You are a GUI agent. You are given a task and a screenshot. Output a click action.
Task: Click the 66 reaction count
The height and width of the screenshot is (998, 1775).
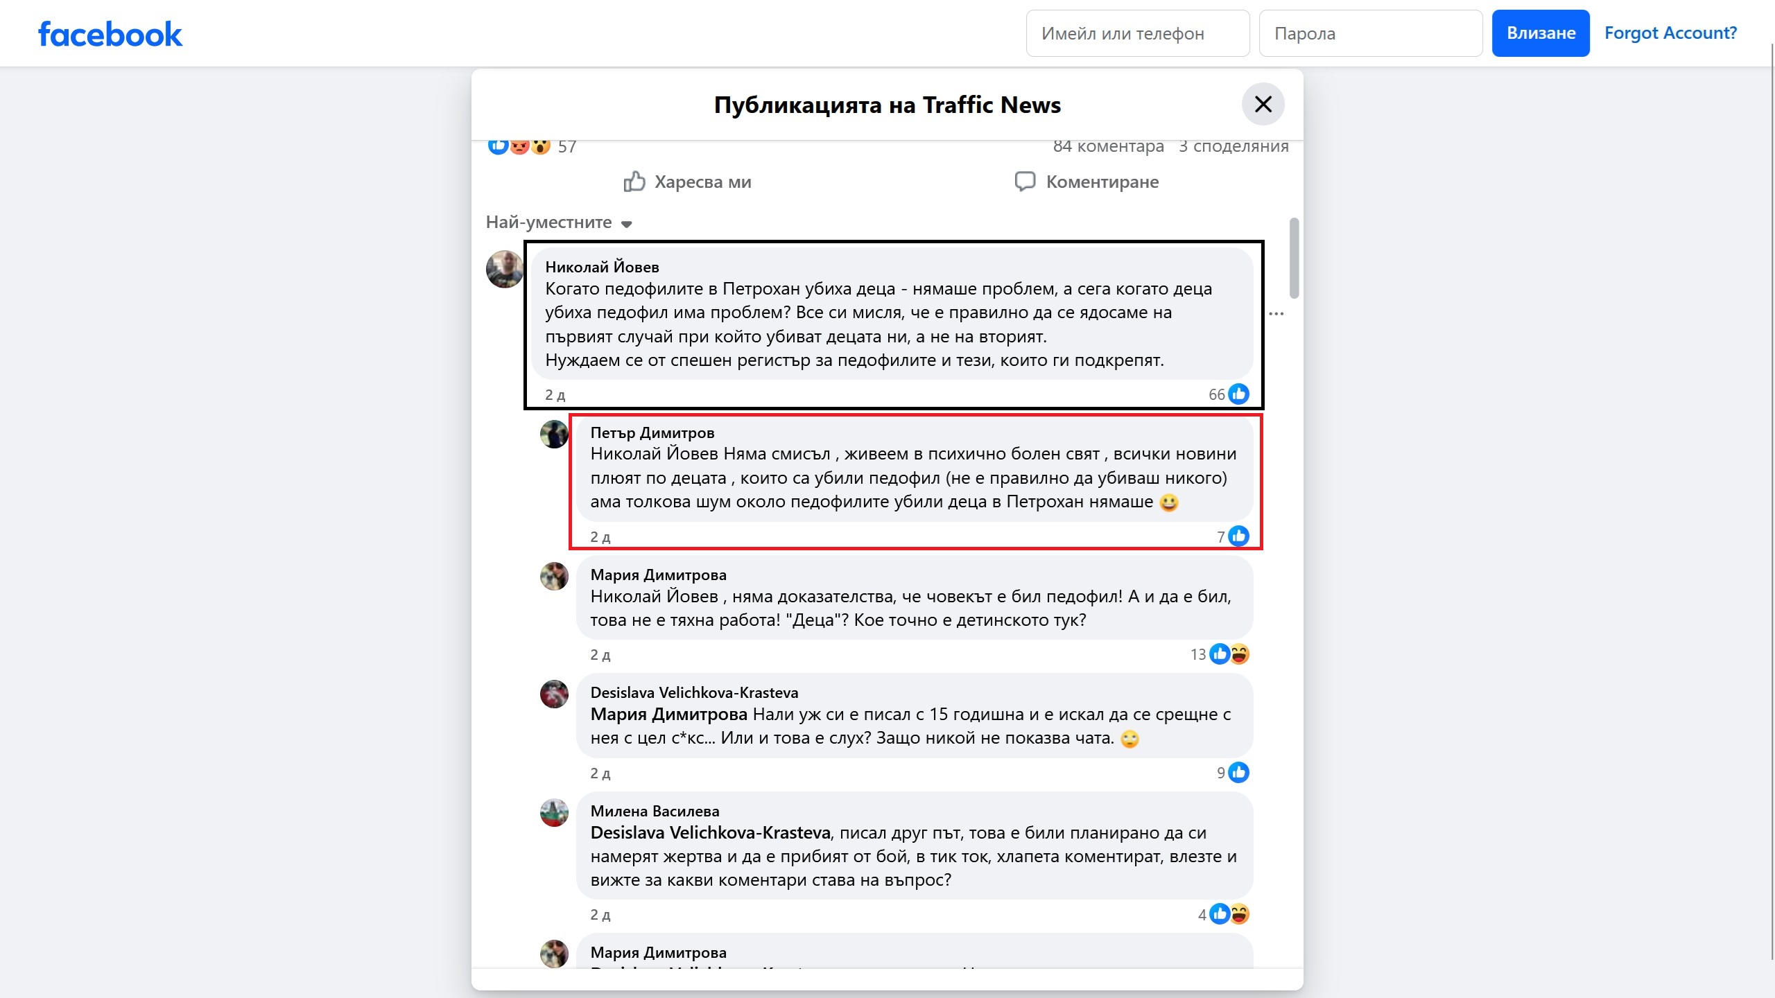pos(1217,394)
